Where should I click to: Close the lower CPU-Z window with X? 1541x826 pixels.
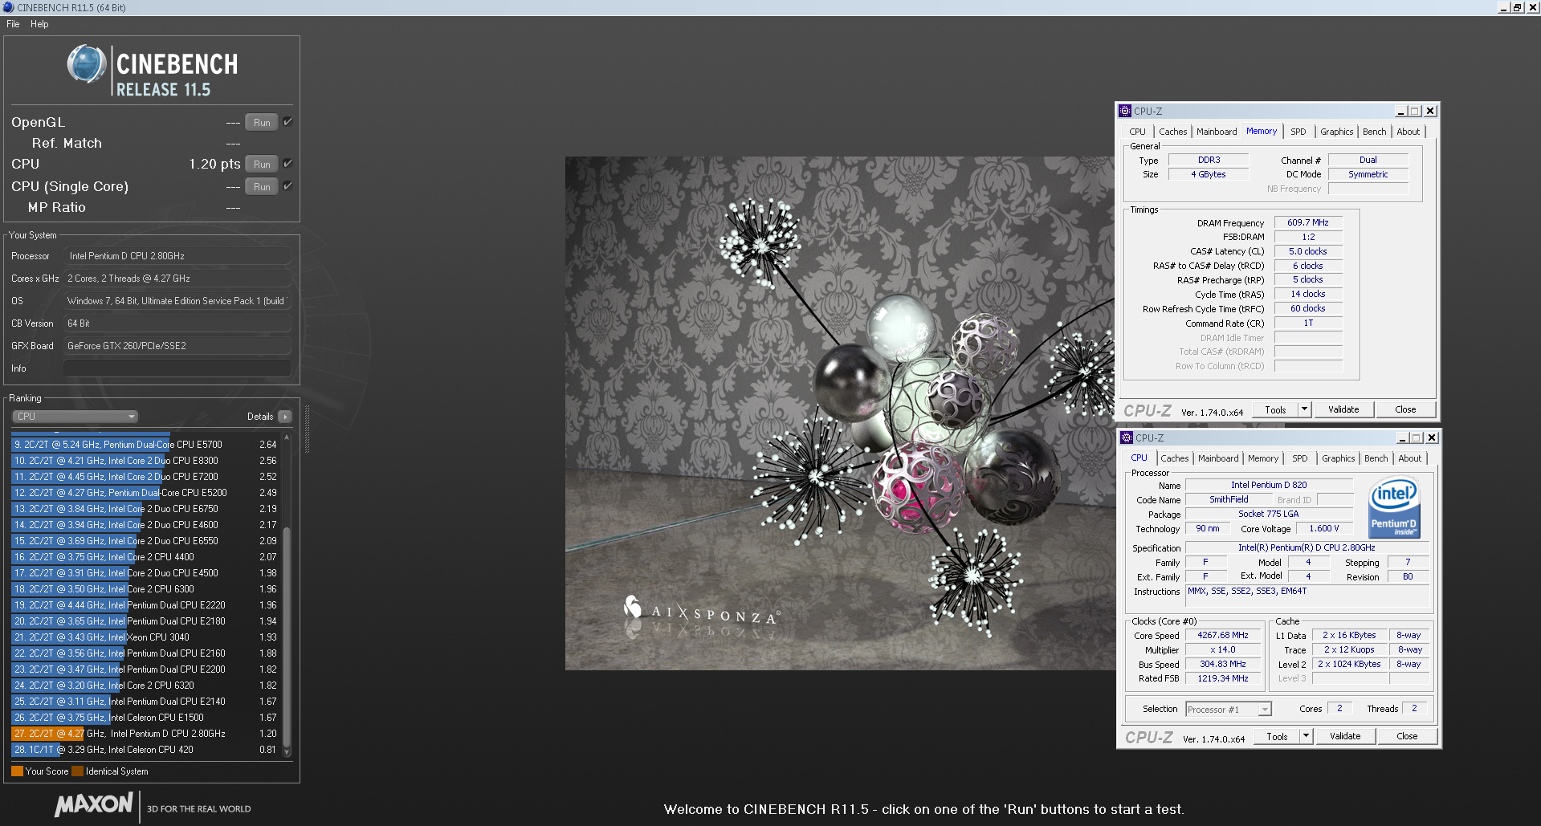click(1432, 438)
